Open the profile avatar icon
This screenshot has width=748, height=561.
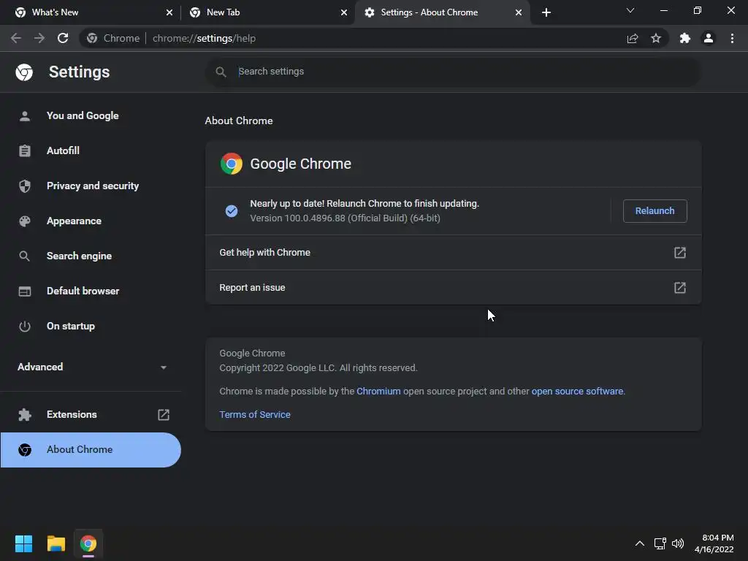(708, 38)
